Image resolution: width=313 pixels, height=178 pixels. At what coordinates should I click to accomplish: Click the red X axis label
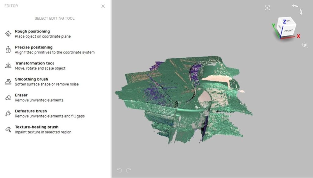pyautogui.click(x=298, y=36)
